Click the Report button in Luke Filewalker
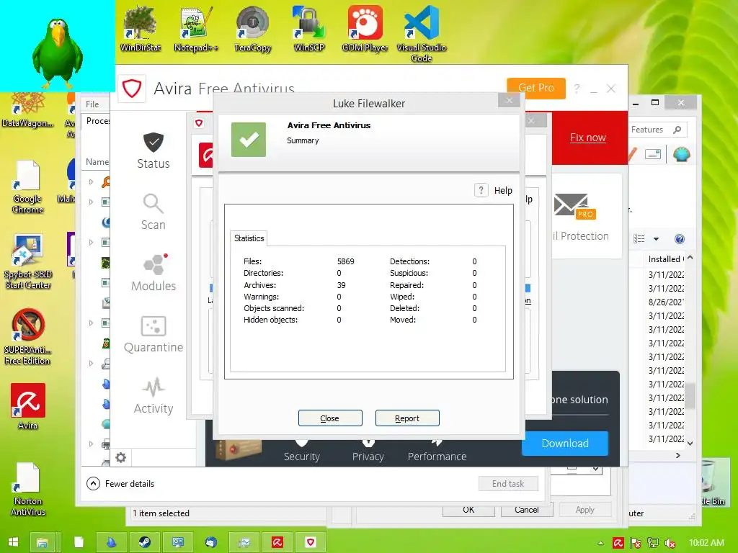This screenshot has width=738, height=553. (407, 418)
